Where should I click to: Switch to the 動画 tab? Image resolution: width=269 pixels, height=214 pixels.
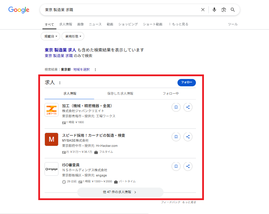point(110,24)
